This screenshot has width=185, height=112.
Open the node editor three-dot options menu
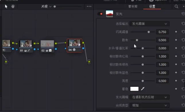pyautogui.click(x=89, y=6)
